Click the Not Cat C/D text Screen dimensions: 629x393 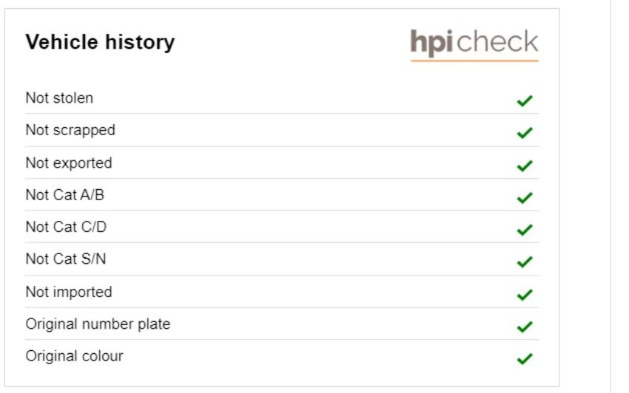[x=66, y=227]
